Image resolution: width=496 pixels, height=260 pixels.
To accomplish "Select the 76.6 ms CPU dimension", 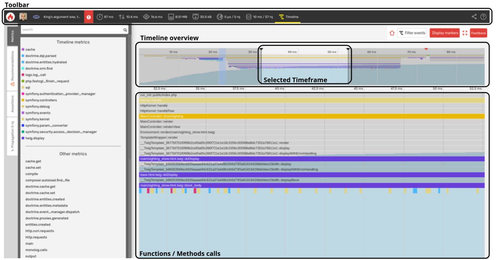I will click(x=153, y=17).
